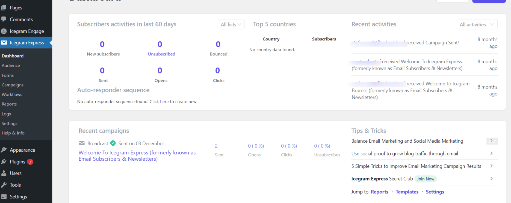Jump to Templates link
511x203 pixels.
pyautogui.click(x=407, y=192)
